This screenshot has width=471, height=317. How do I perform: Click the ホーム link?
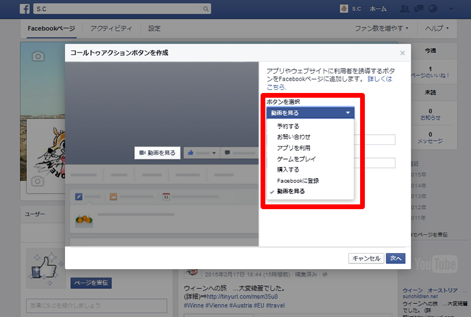(378, 9)
